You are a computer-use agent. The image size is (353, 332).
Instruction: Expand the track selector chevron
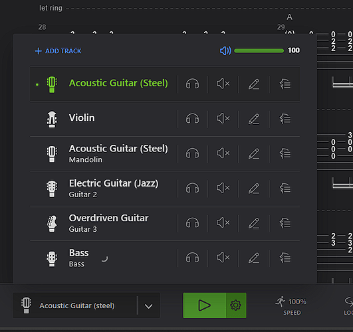click(149, 306)
